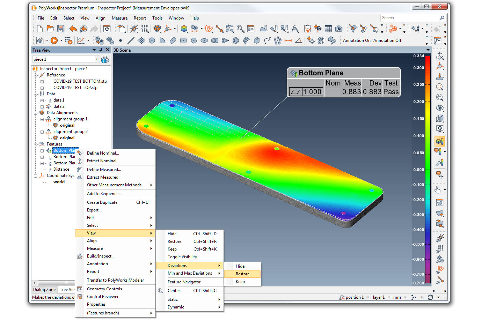Select Define Nominal... context menu item
This screenshot has width=482, height=320.
pyautogui.click(x=115, y=153)
